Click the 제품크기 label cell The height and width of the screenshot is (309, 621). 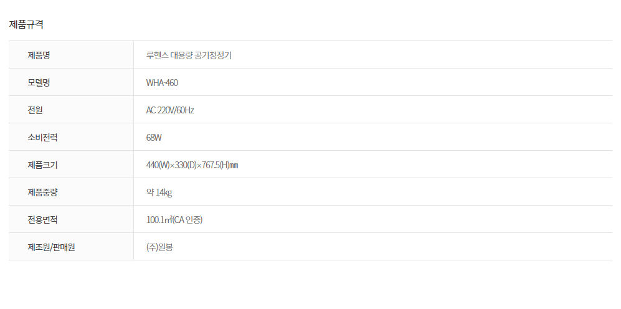pyautogui.click(x=42, y=165)
